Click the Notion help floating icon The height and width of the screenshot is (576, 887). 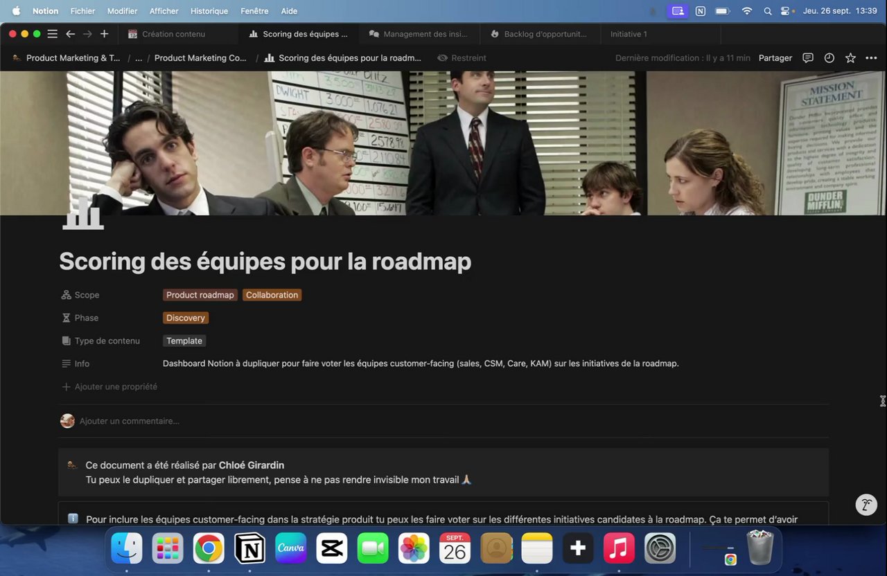click(x=866, y=505)
